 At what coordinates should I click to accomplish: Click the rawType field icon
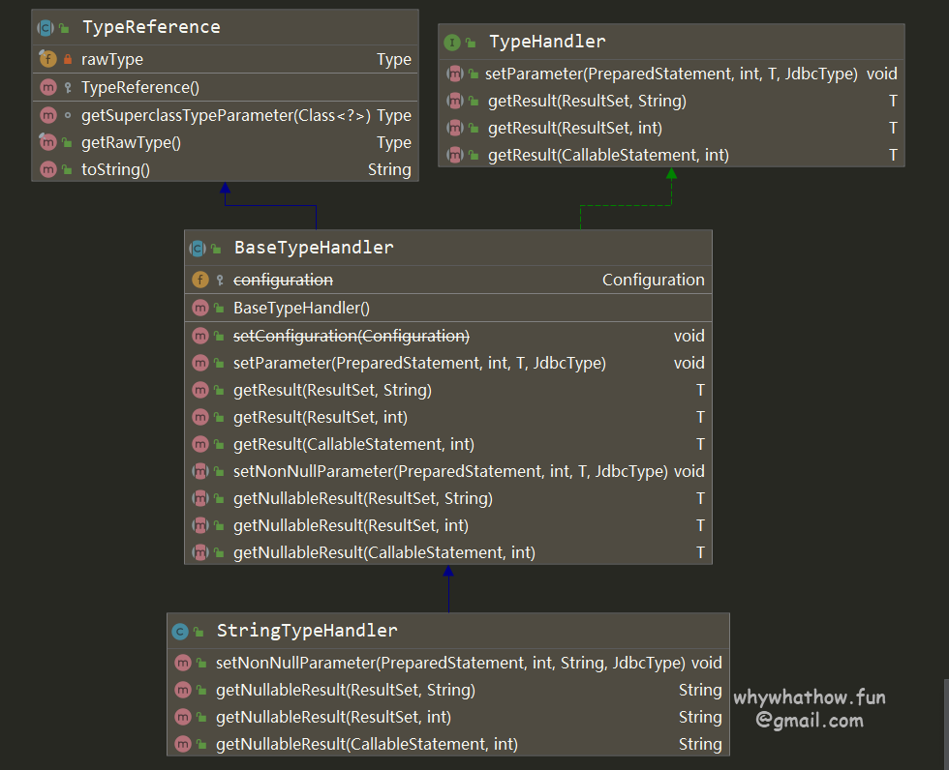(x=47, y=60)
